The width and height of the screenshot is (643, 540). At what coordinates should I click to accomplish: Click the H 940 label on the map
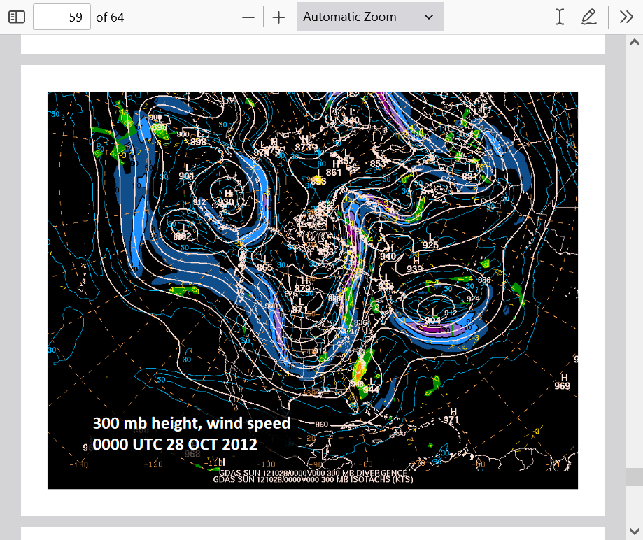(x=388, y=253)
